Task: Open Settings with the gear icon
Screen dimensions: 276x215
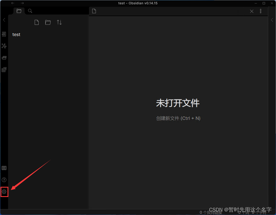Action: coord(4,192)
